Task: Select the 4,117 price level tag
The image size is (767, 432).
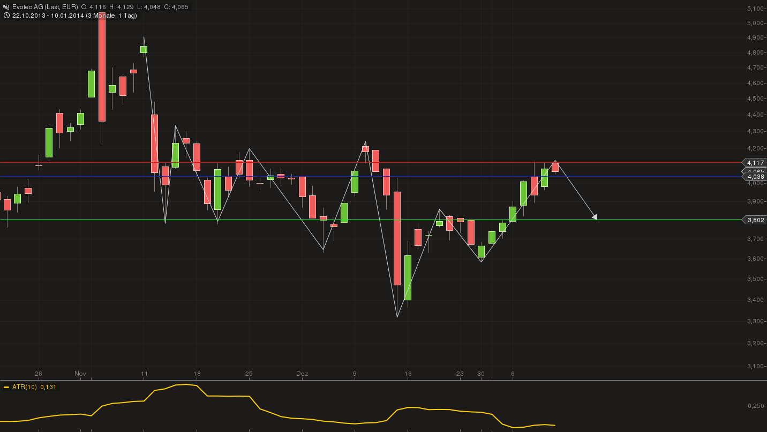Action: click(x=755, y=163)
